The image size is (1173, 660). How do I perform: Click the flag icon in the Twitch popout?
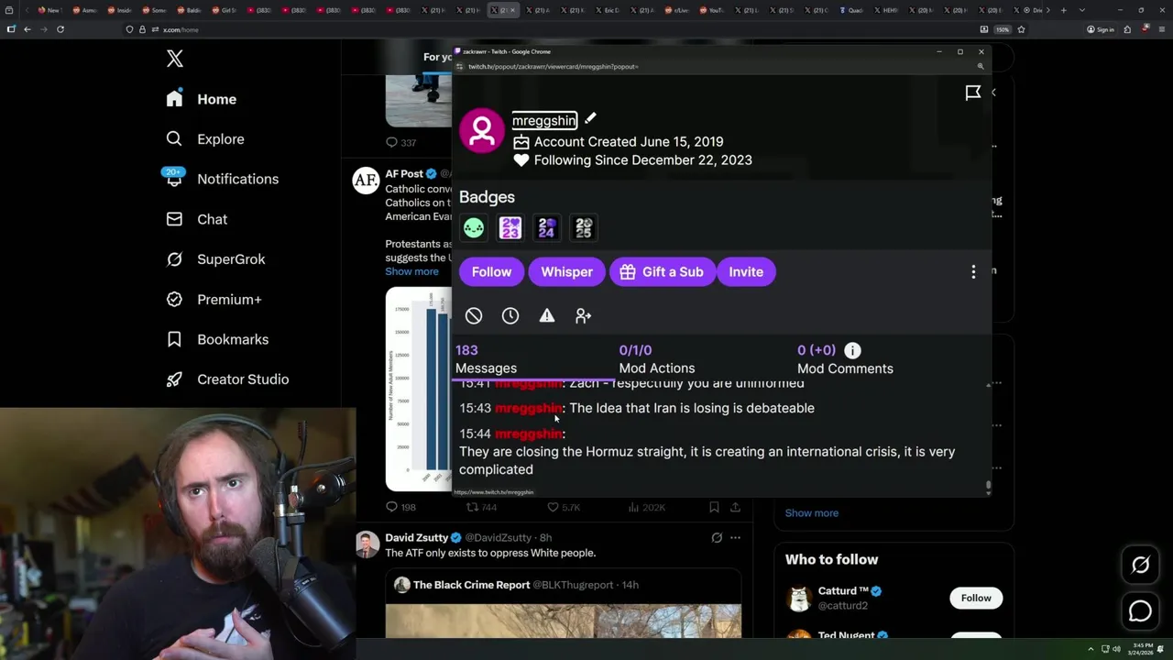pyautogui.click(x=973, y=93)
